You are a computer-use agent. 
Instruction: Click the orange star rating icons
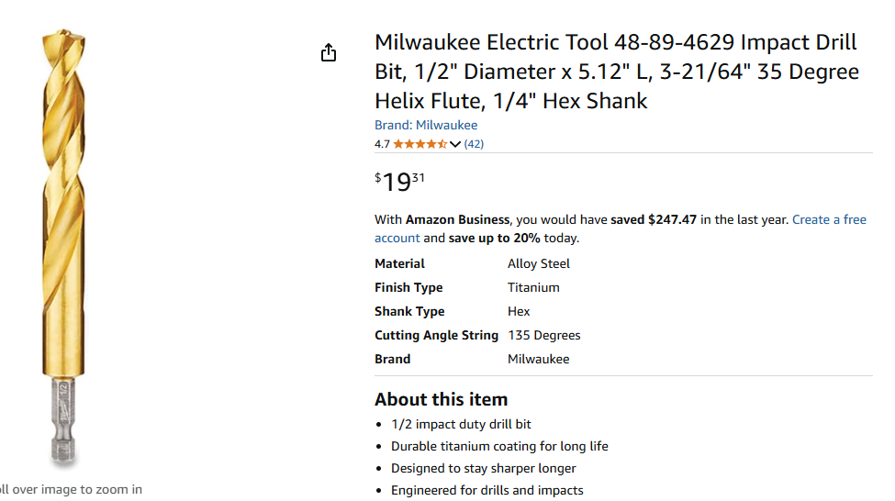pos(420,144)
